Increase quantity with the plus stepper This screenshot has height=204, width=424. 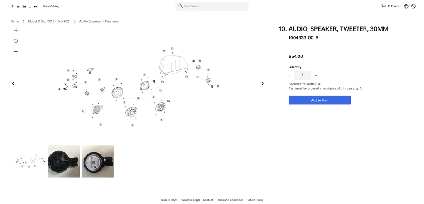(316, 76)
